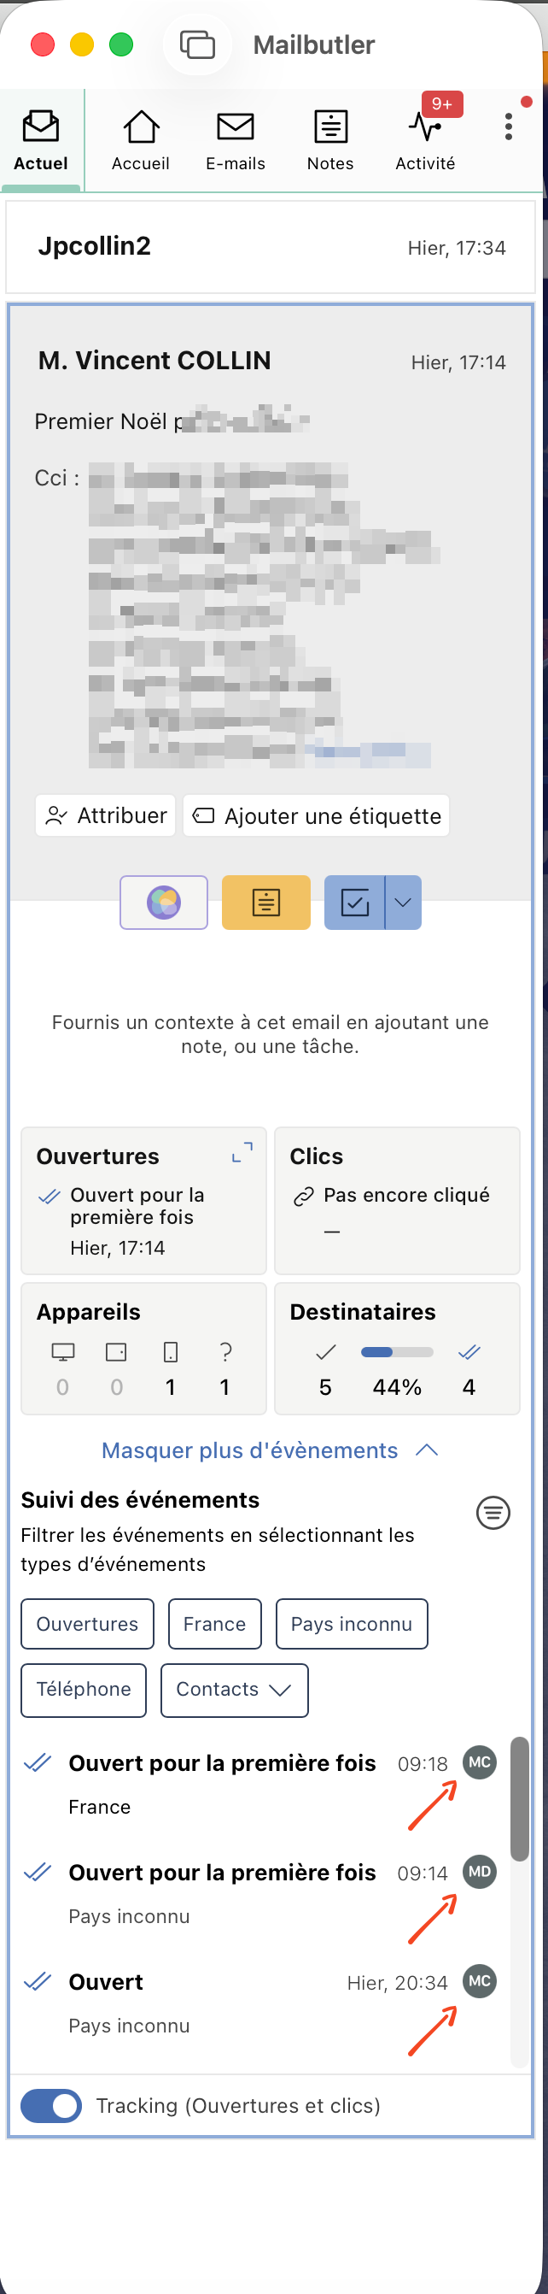Toggle Tracking (Ouvertures et clics) switch
Screen dimensions: 548x2294
coord(50,2105)
